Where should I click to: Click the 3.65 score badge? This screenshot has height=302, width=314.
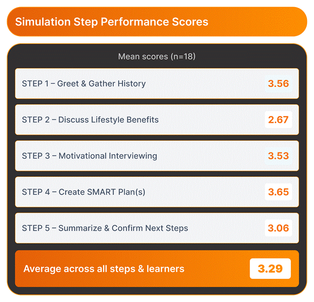278,192
